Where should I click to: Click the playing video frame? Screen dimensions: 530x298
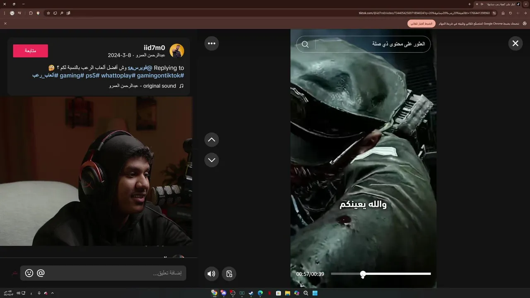pos(363,159)
